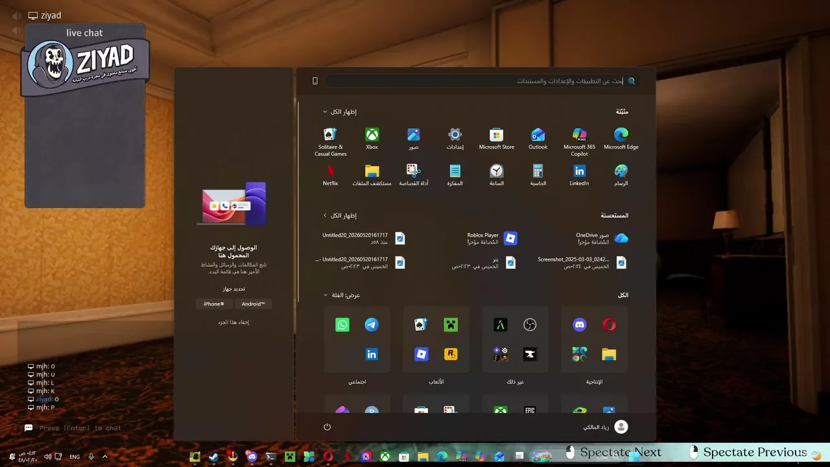Open Telegram in the اجتماعي folder
This screenshot has height=467, width=830.
(x=372, y=325)
